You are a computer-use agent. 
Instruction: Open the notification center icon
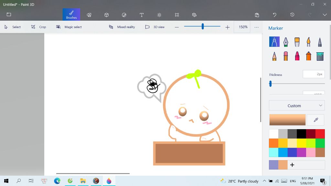[x=323, y=181]
